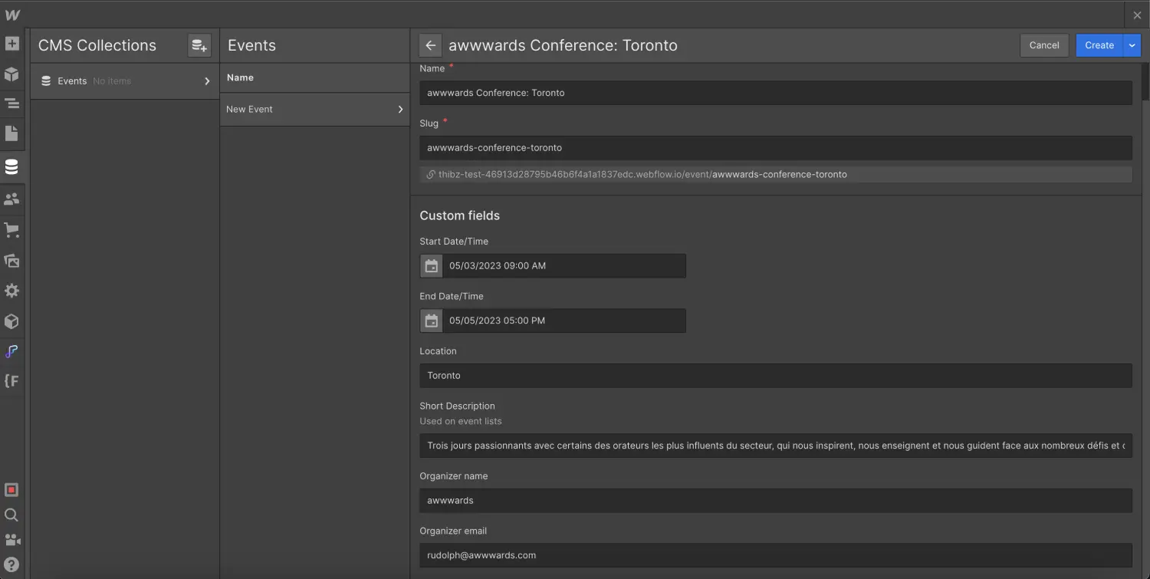Click the Short Description label
Image resolution: width=1150 pixels, height=579 pixels.
(x=457, y=406)
